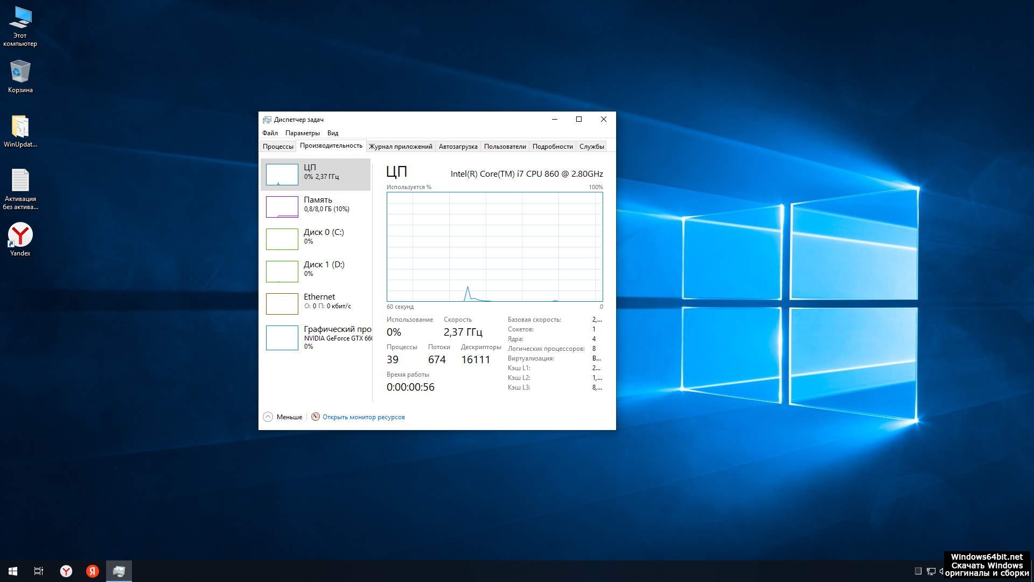Open the Файл menu
Image resolution: width=1034 pixels, height=582 pixels.
pos(270,133)
